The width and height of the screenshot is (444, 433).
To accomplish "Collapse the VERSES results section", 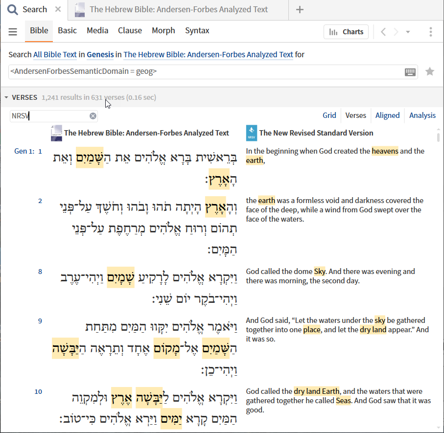I will (6, 97).
